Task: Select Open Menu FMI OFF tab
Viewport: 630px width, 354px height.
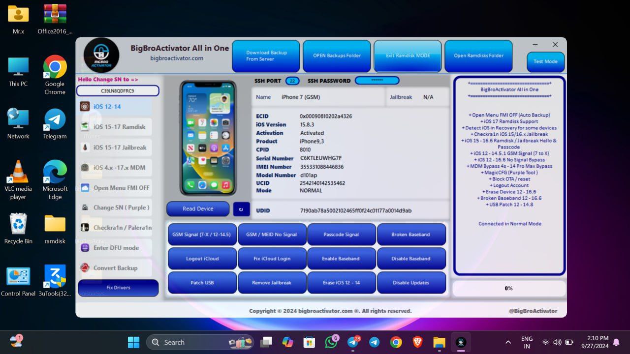Action: (115, 188)
